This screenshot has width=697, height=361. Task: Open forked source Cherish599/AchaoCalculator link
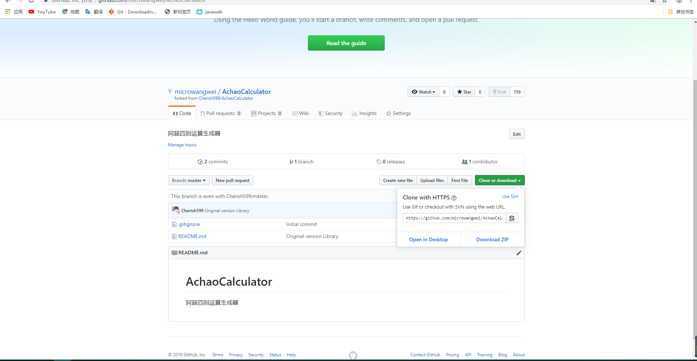pyautogui.click(x=226, y=98)
